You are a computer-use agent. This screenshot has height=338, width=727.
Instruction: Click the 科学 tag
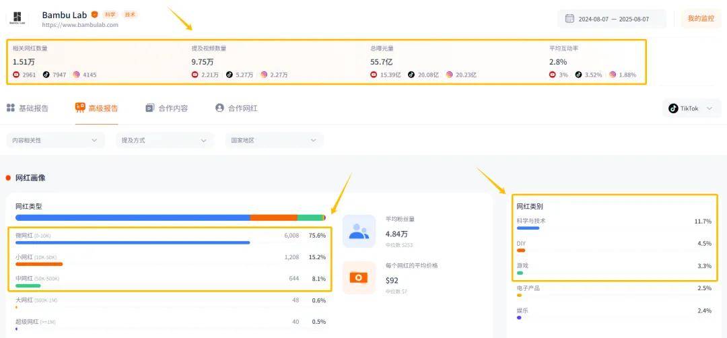pyautogui.click(x=110, y=14)
